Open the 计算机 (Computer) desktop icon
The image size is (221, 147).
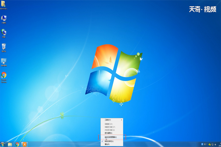(x=4, y=19)
